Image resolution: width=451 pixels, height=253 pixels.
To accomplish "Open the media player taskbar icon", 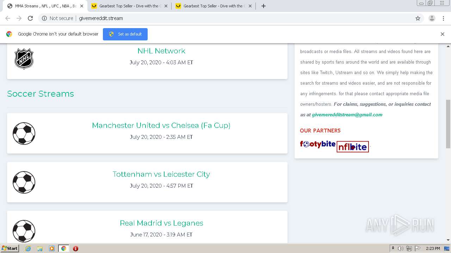I will [x=52, y=248].
